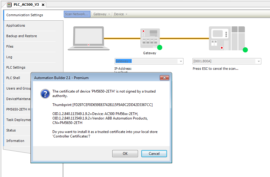Click the PLC_AC500_V3 tab device icon
The height and width of the screenshot is (177, 270).
[x=9, y=5]
